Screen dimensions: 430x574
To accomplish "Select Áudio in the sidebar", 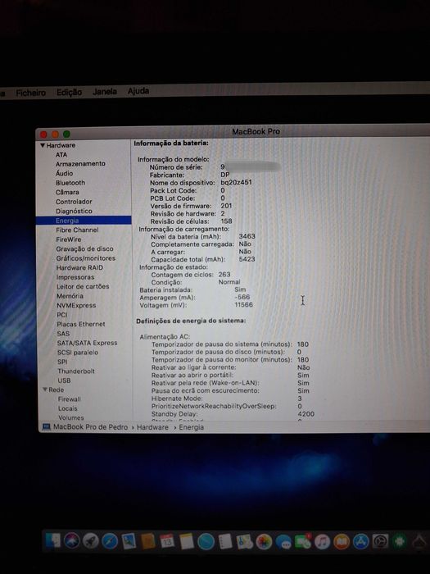I will coord(64,173).
